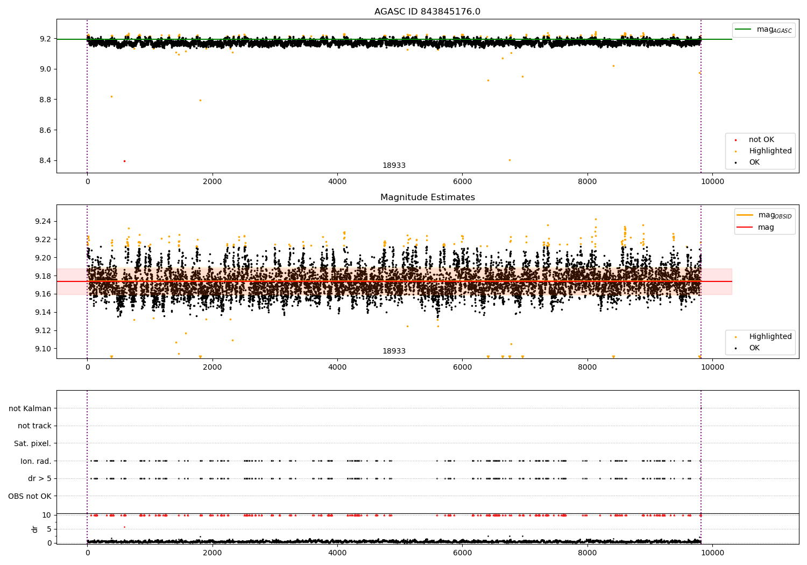Image resolution: width=807 pixels, height=565 pixels.
Task: Click the 'Magnitude Estimates' title
Action: pyautogui.click(x=427, y=197)
